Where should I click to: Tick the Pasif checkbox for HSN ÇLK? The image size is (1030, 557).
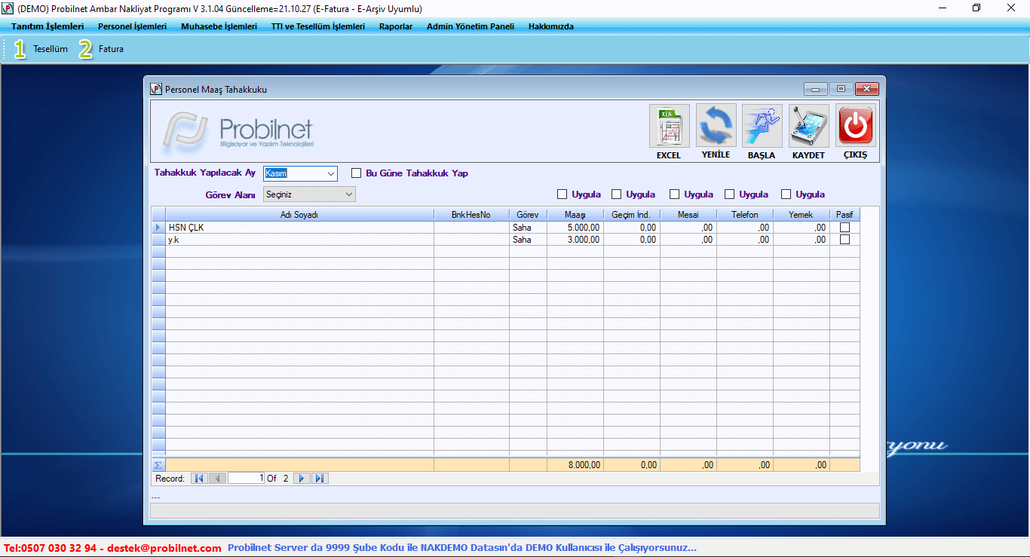pos(845,228)
